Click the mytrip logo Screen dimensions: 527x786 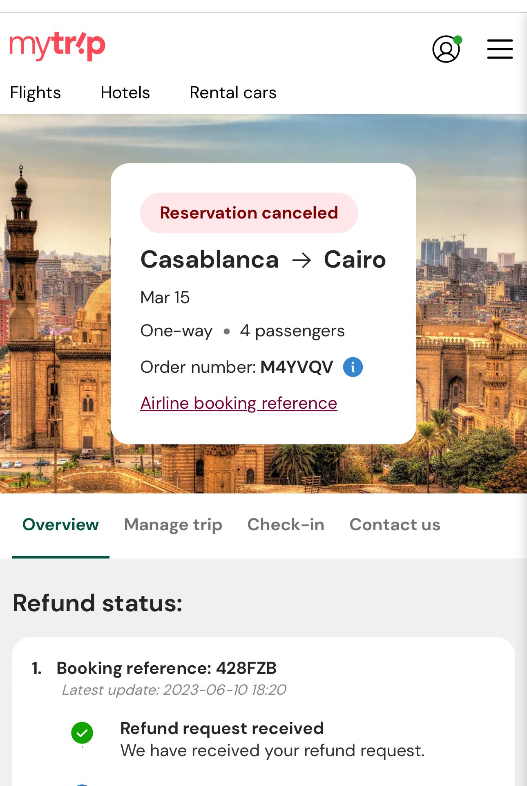pos(57,46)
